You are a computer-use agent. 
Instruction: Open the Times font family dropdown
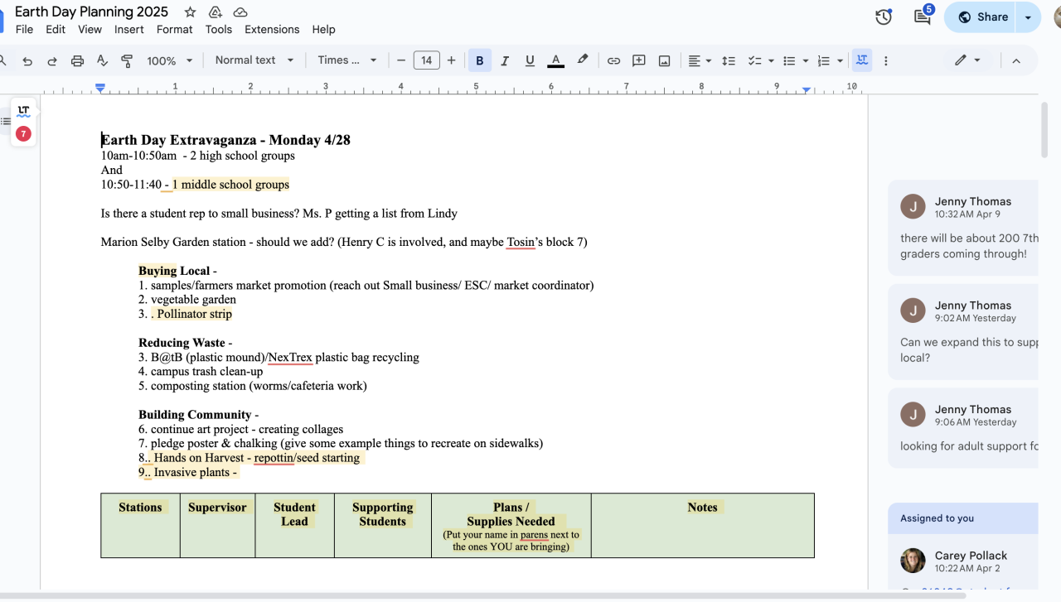click(x=346, y=60)
